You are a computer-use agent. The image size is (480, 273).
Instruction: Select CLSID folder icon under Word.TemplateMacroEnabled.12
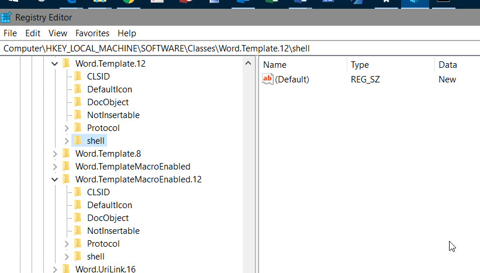(78, 192)
